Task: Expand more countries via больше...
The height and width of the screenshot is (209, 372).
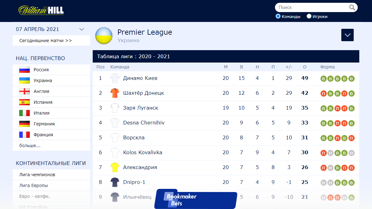Action: [x=30, y=146]
